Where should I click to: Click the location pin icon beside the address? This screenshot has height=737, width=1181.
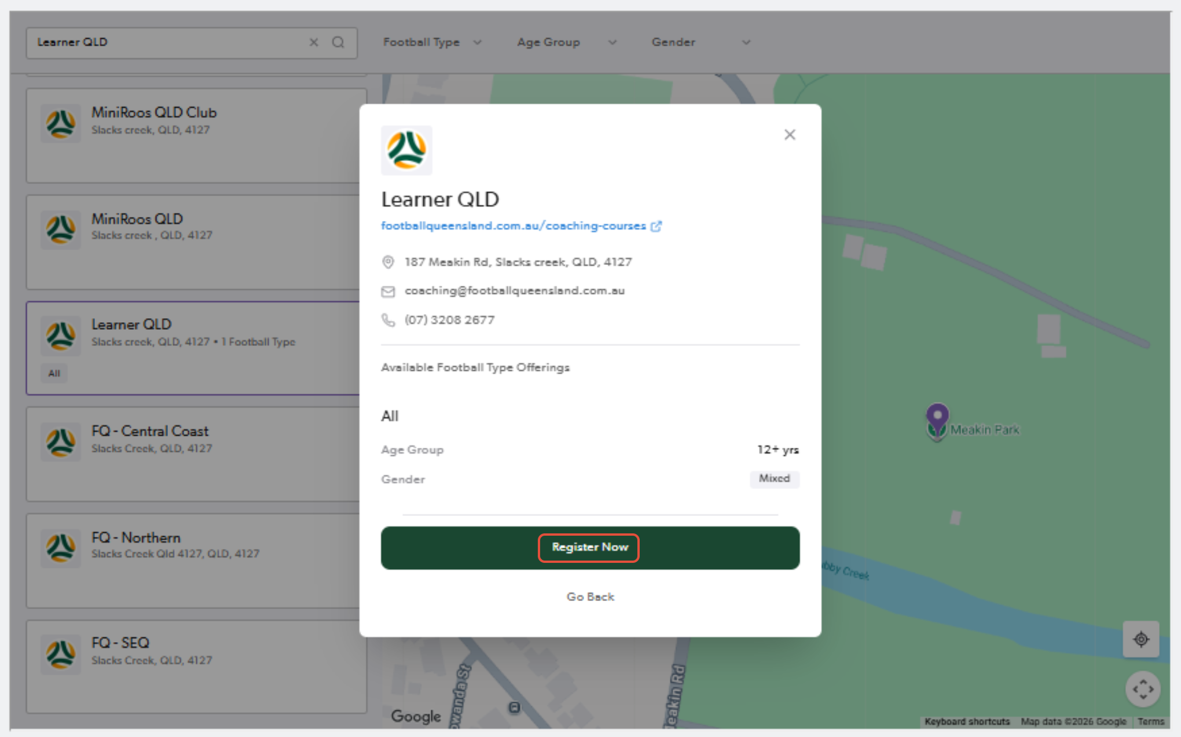pos(388,262)
